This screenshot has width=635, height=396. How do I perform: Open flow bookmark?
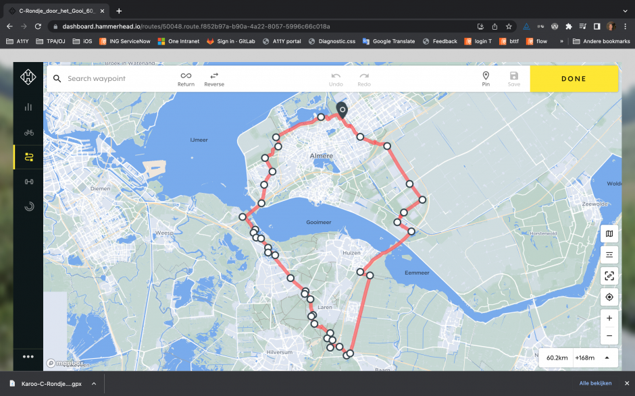536,41
